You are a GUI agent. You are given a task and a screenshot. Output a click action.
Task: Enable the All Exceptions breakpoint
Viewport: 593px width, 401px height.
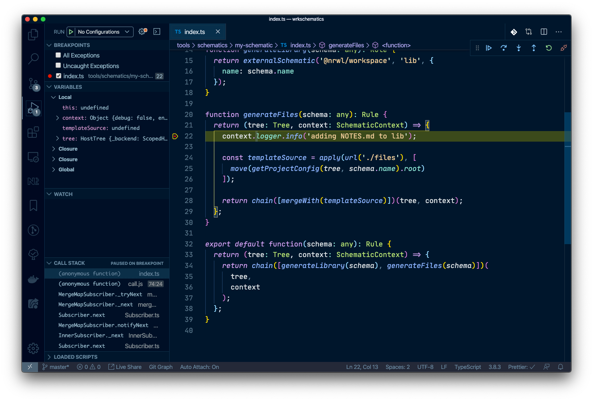point(58,55)
